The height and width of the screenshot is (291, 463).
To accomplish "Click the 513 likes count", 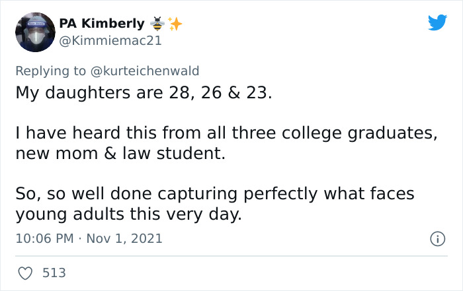I will 54,272.
